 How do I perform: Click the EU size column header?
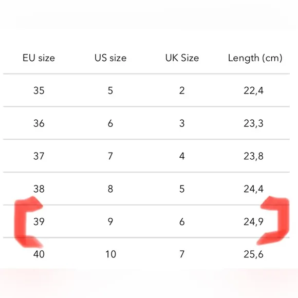click(39, 58)
